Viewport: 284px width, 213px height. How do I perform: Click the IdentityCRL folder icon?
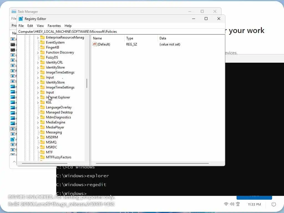coord(42,62)
